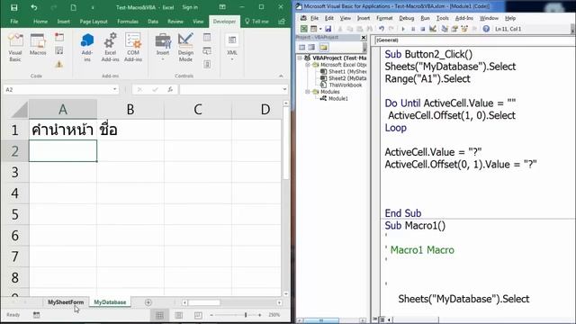Open COM Add-ins dialog
This screenshot has height=324, width=576.
tap(133, 48)
